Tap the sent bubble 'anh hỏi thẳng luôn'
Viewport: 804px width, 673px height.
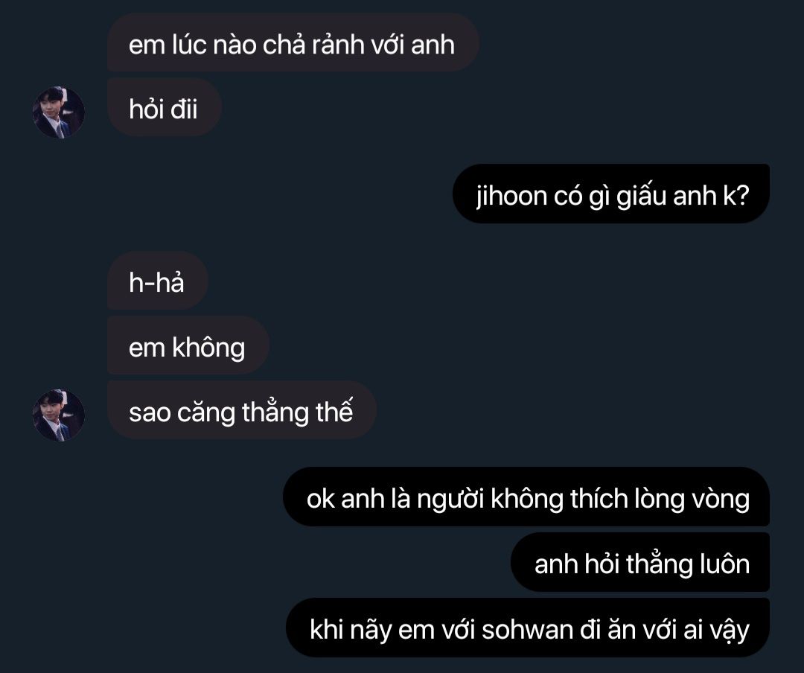(x=640, y=562)
